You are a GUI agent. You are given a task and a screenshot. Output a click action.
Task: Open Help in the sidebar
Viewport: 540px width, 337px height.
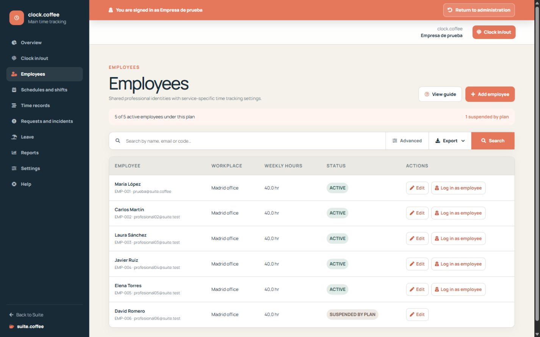(x=45, y=184)
